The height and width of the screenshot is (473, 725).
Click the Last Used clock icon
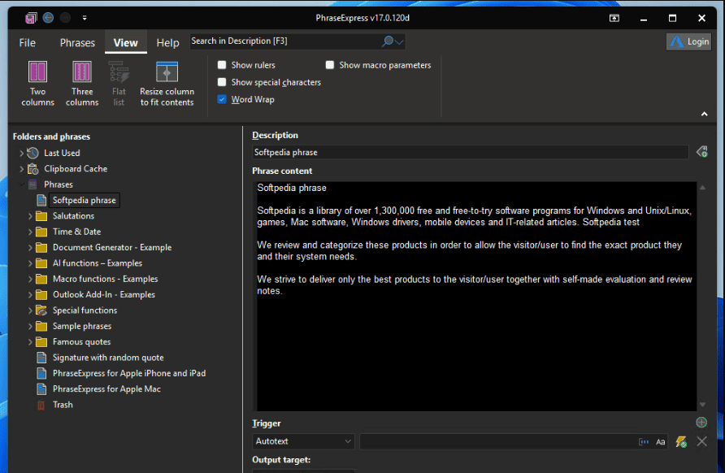[x=33, y=153]
